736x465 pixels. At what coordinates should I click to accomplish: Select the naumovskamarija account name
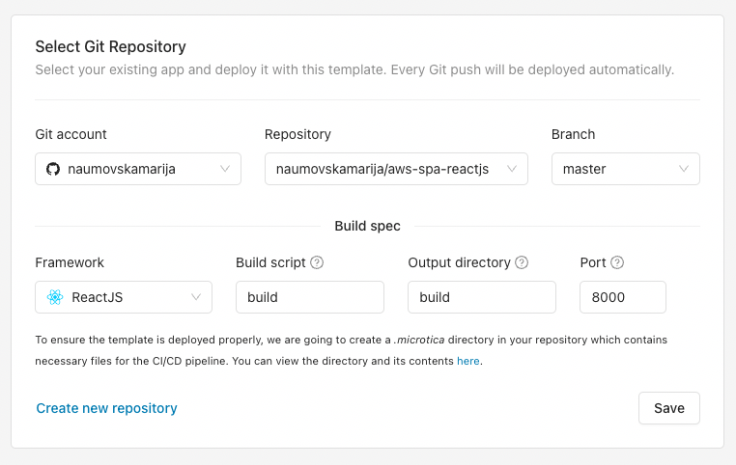pyautogui.click(x=122, y=169)
